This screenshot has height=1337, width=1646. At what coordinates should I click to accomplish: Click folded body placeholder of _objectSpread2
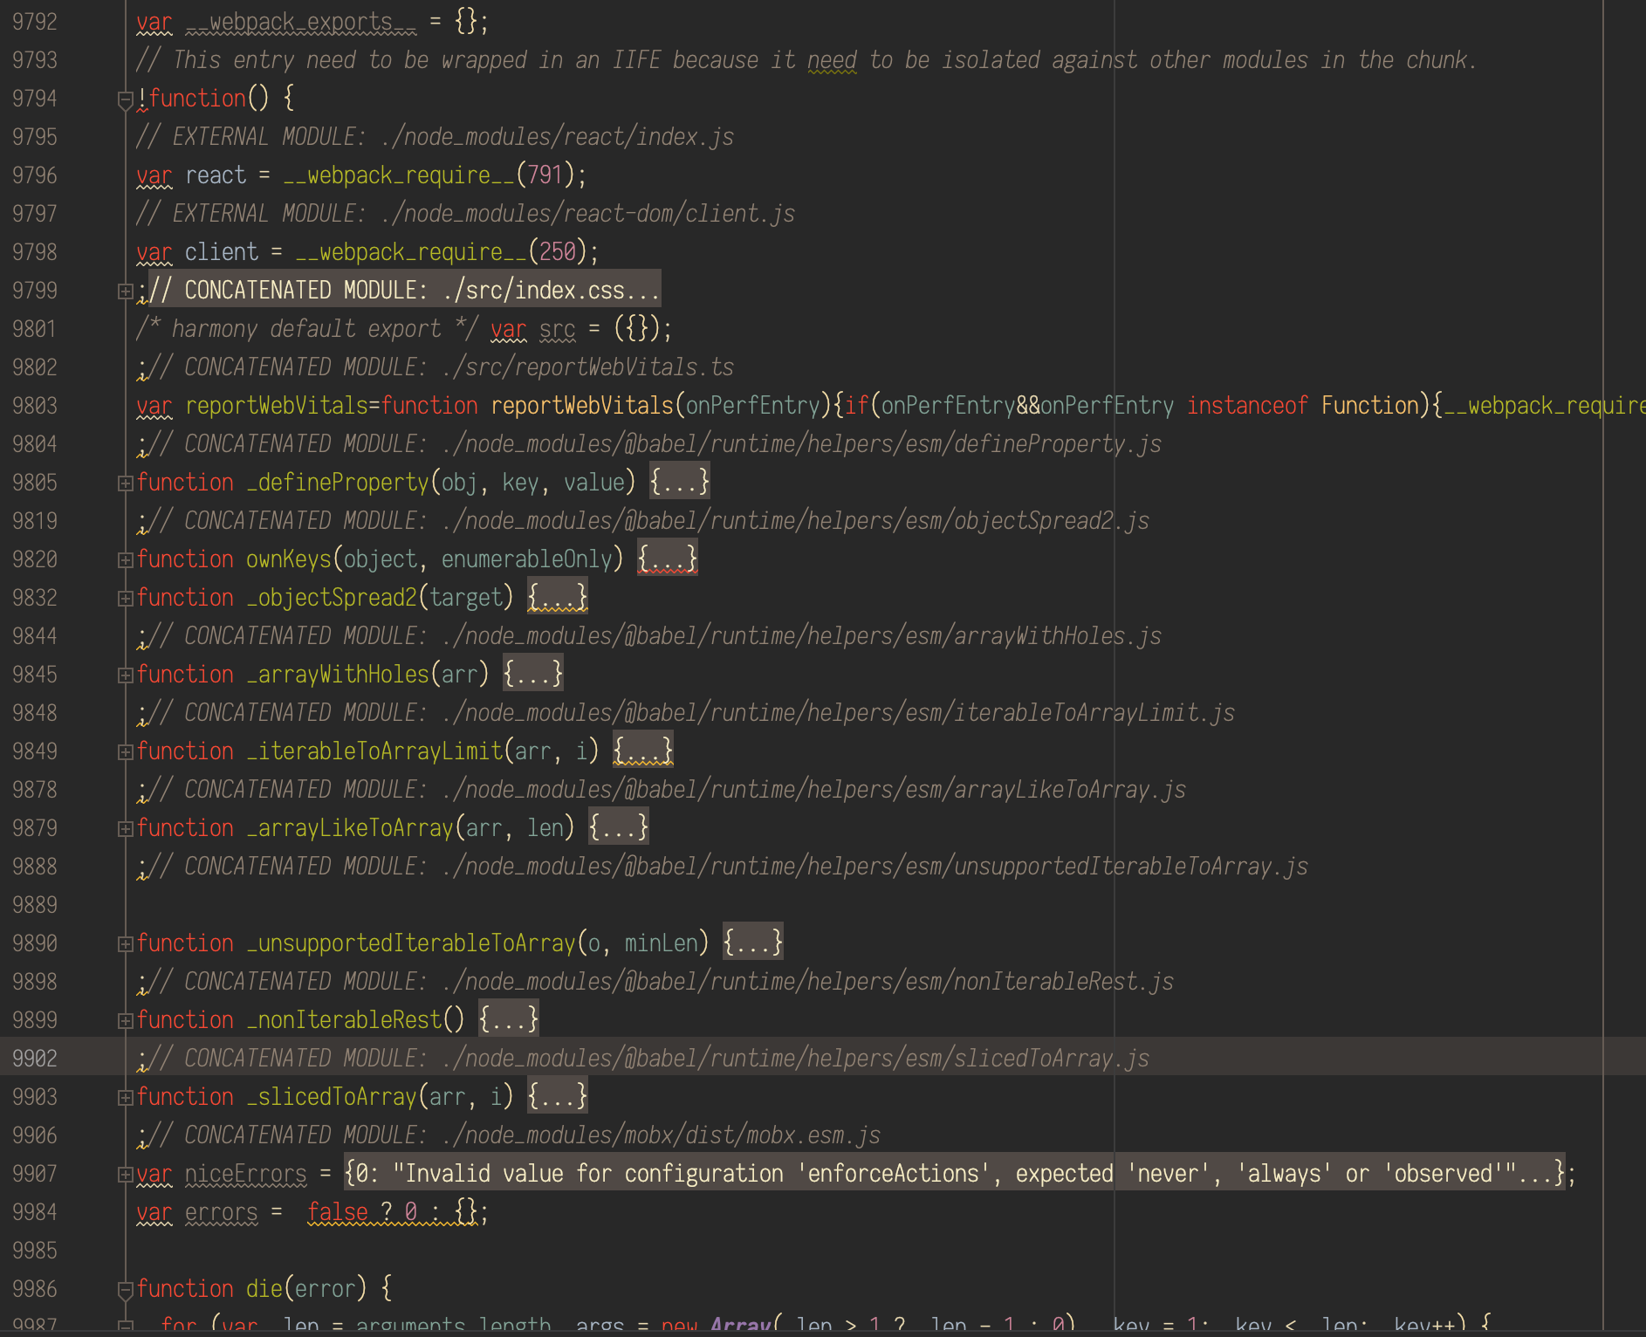[558, 597]
